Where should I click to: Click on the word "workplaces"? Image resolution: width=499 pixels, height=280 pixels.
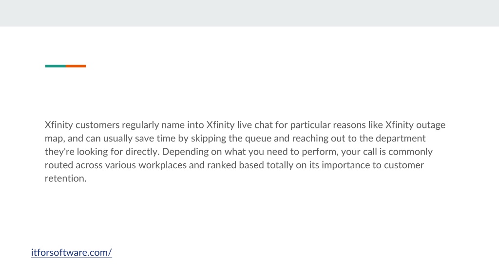[x=162, y=165]
